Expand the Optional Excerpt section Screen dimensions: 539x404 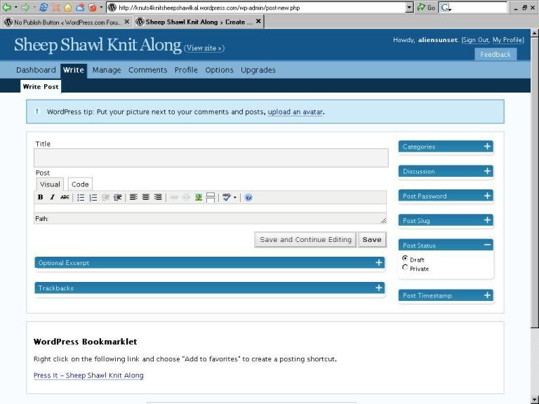coord(379,262)
